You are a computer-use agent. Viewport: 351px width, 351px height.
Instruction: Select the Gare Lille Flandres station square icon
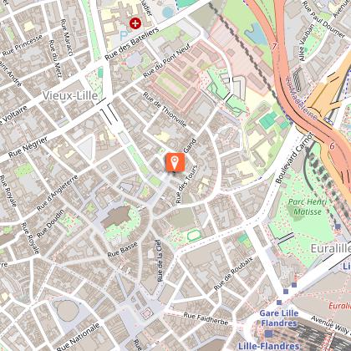(x=269, y=333)
